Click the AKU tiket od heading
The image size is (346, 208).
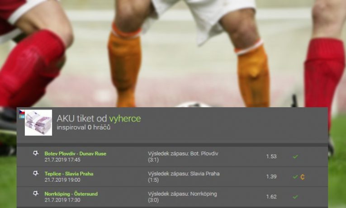point(82,118)
